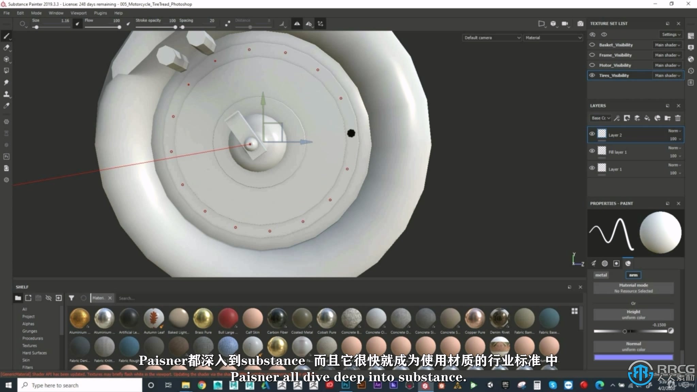Open the Edit menu

tap(20, 13)
